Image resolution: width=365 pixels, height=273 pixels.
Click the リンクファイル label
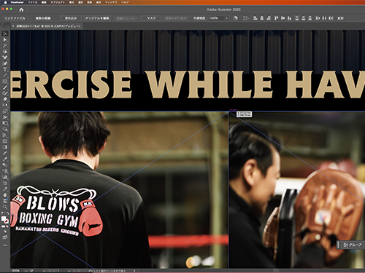(x=15, y=18)
